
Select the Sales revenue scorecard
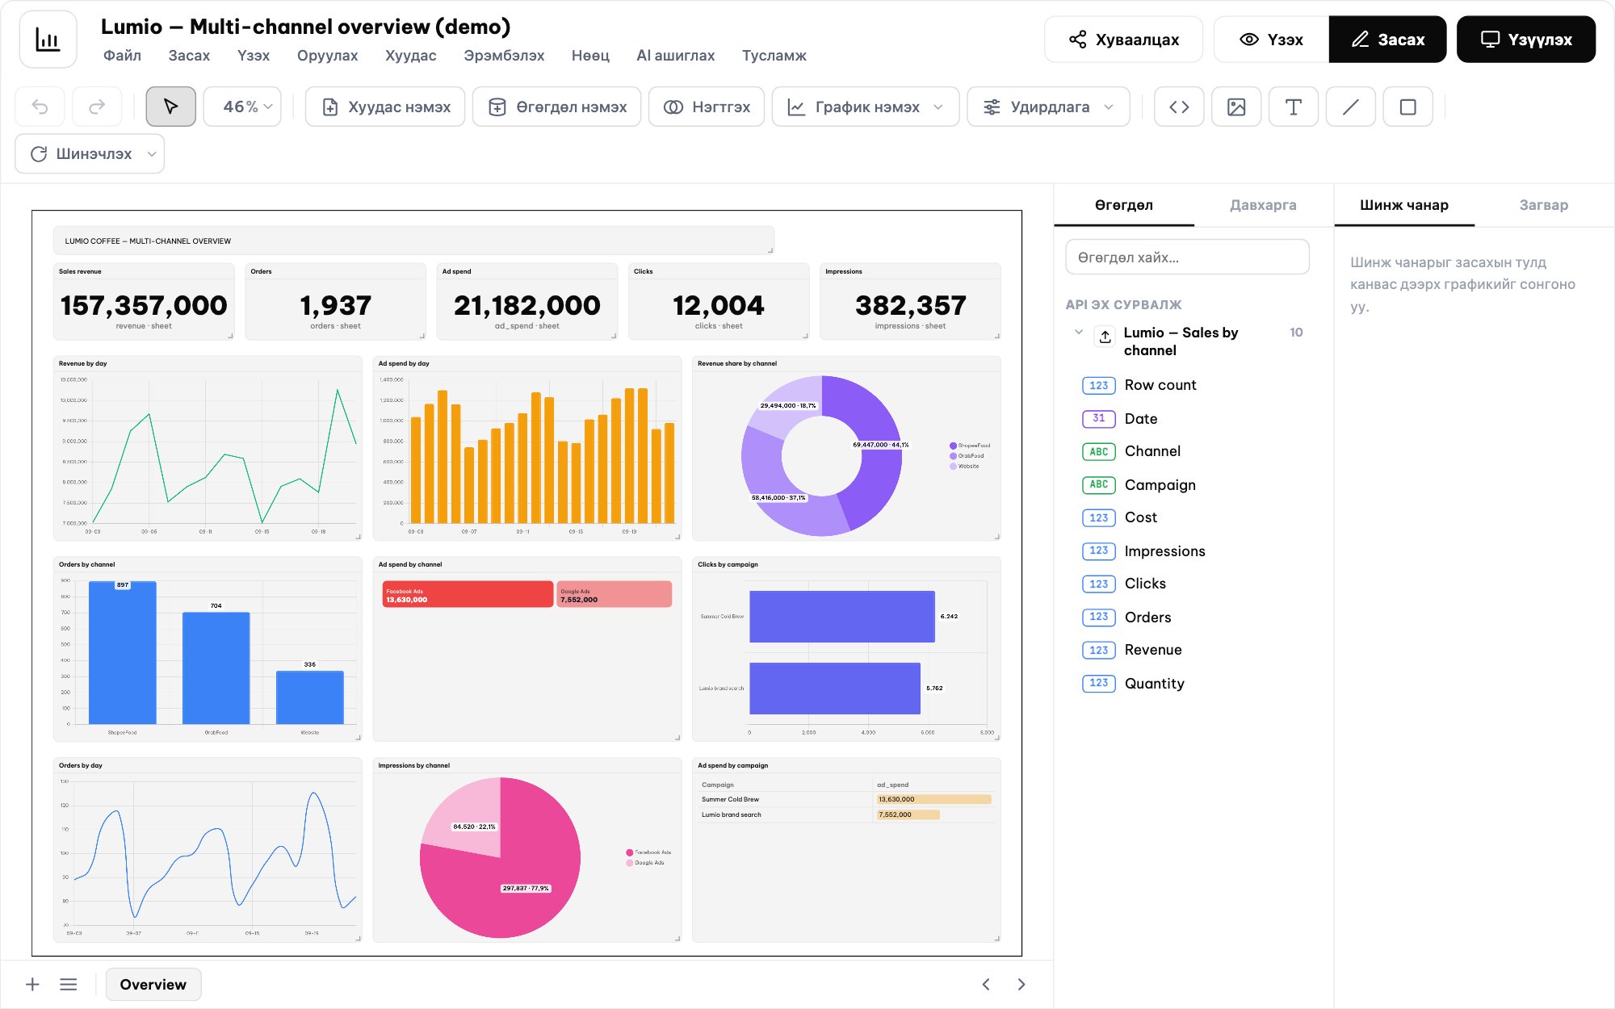tap(144, 301)
